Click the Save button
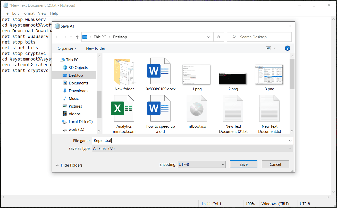This screenshot has height=208, width=337. tap(243, 164)
